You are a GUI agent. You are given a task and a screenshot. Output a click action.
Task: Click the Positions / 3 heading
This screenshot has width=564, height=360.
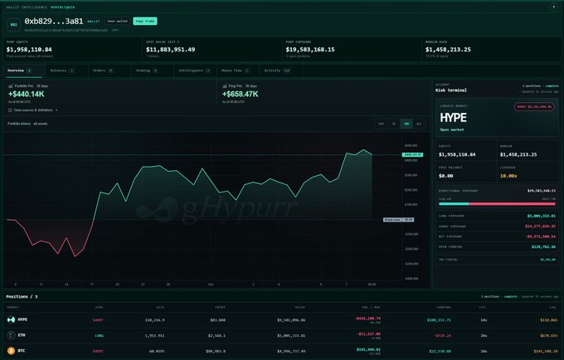(22, 297)
